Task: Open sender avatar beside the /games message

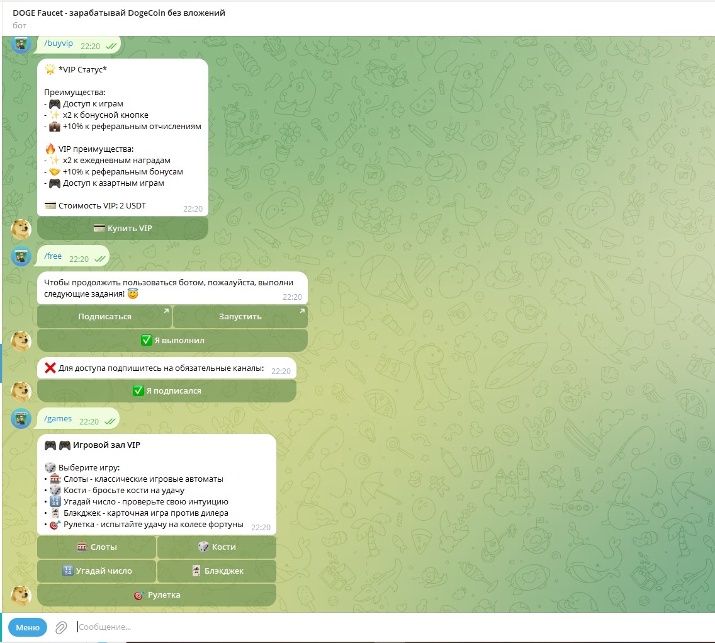Action: pos(21,418)
